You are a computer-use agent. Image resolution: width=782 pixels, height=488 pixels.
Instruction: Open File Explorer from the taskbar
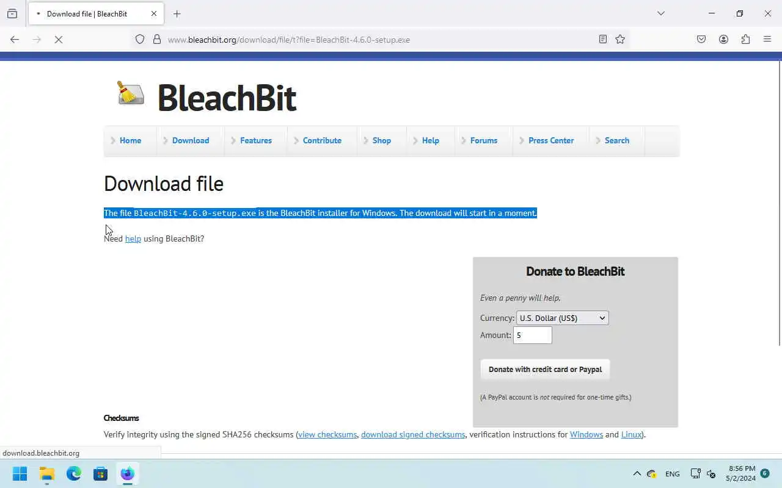click(47, 473)
